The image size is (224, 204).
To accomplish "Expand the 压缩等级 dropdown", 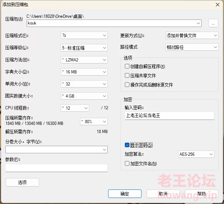I will point(84,48).
